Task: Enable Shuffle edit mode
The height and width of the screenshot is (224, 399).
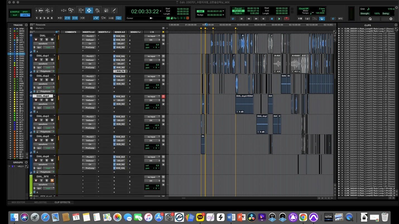Action: coord(16,12)
